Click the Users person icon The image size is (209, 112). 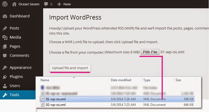pyautogui.click(x=5, y=86)
